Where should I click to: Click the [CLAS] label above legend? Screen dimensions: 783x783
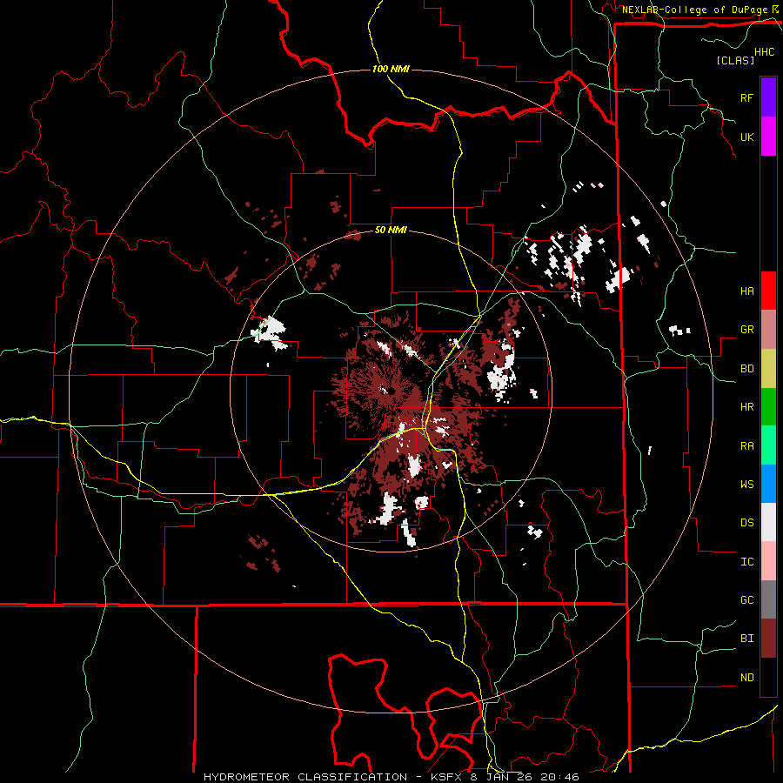[735, 60]
